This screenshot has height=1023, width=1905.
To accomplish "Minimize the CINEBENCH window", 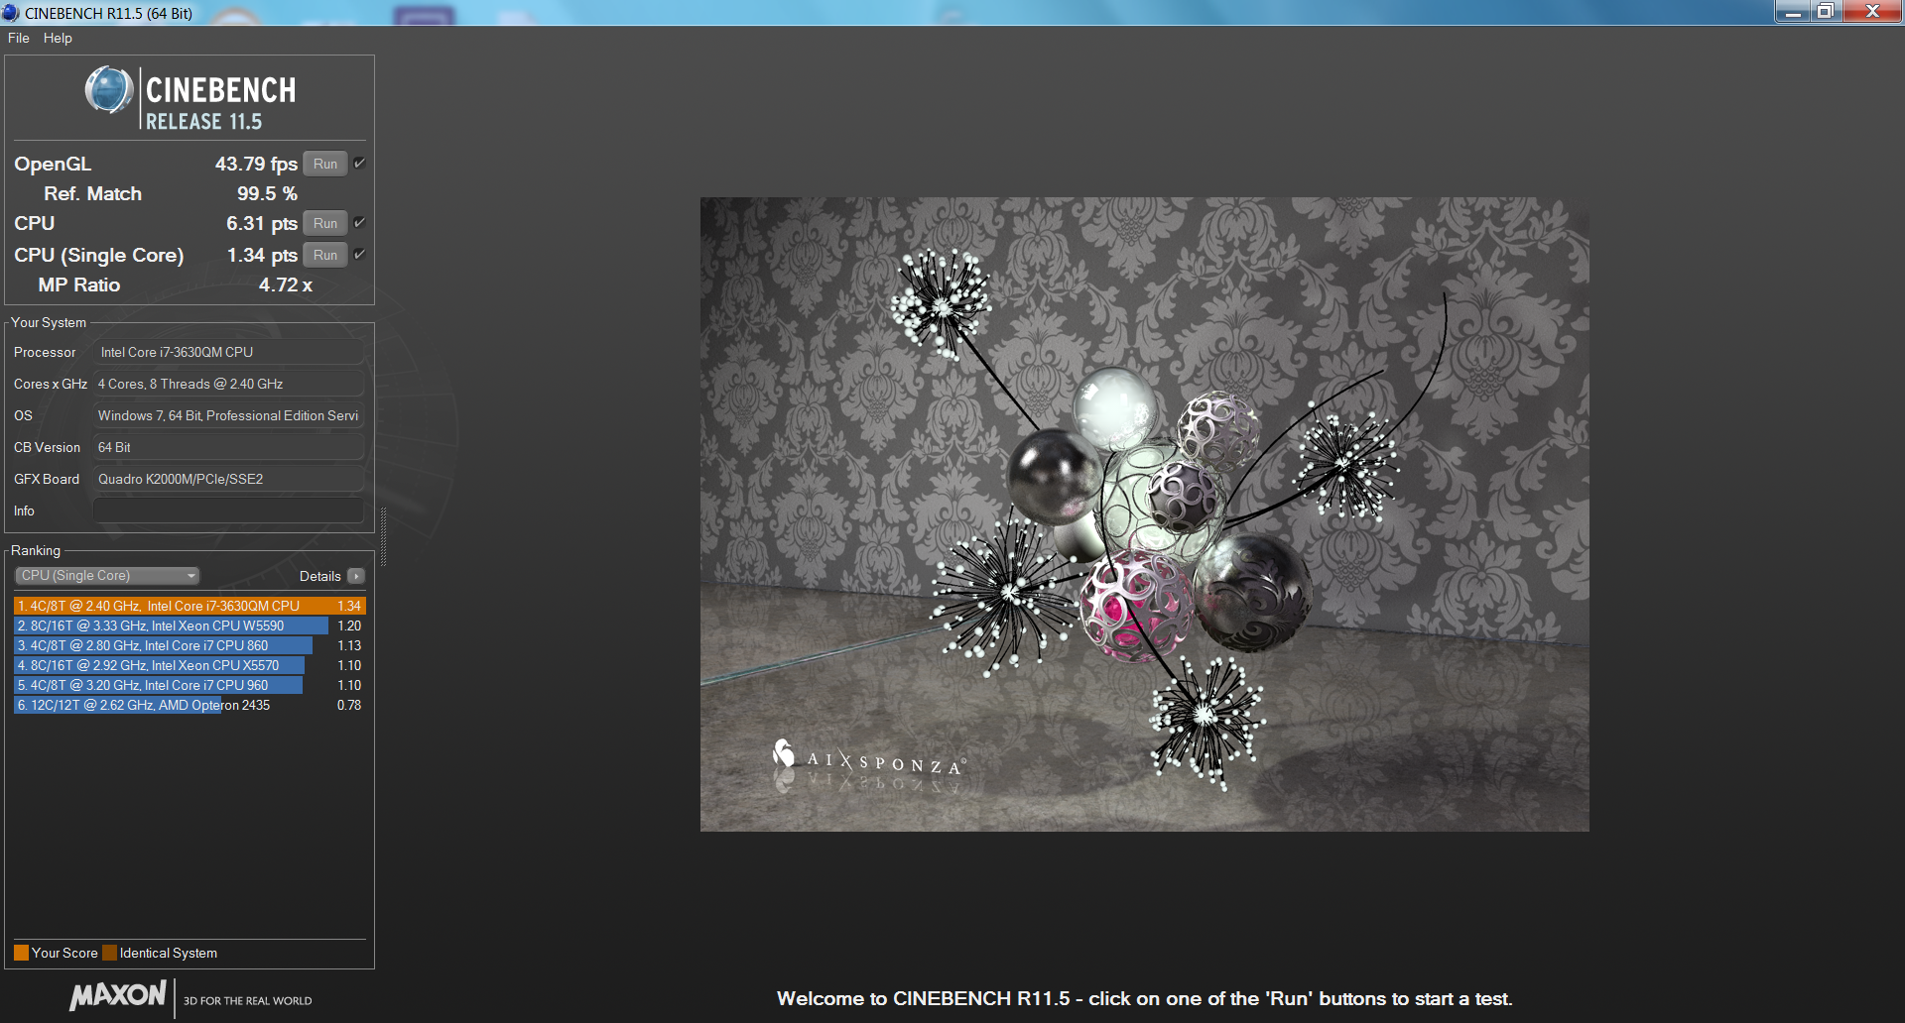I will pos(1793,12).
